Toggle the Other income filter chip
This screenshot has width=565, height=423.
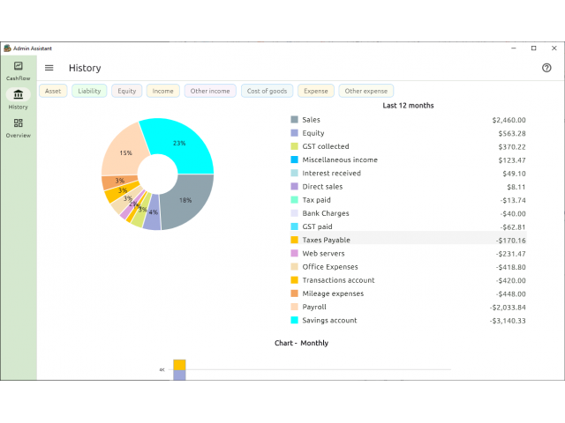[210, 91]
